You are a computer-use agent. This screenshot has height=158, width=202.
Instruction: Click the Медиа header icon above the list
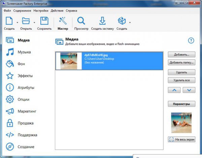point(59,42)
